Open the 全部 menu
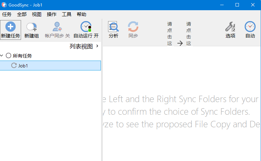261x161 pixels. tap(22, 14)
